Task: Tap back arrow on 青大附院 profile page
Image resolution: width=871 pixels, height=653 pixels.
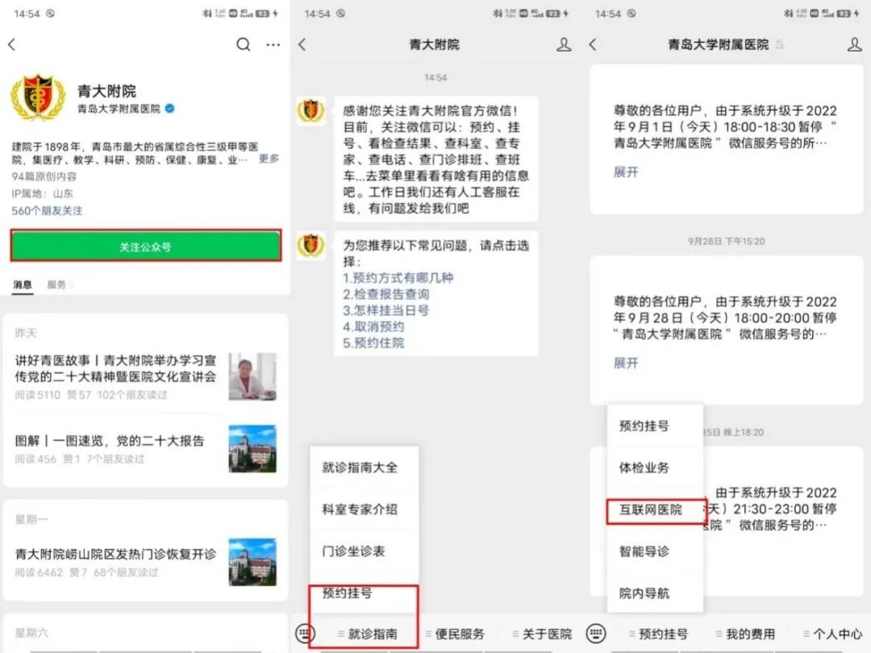Action: (x=12, y=45)
